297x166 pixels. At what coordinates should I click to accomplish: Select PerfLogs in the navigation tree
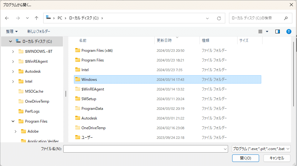pos(32,111)
